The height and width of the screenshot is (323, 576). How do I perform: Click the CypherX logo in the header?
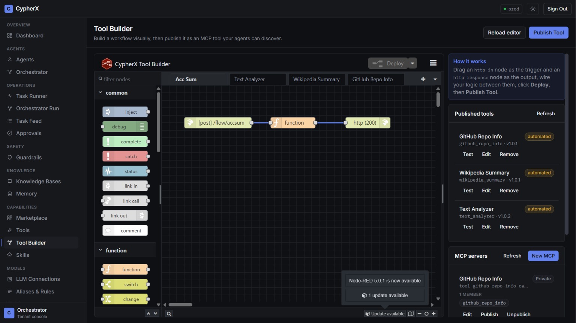[x=22, y=9]
